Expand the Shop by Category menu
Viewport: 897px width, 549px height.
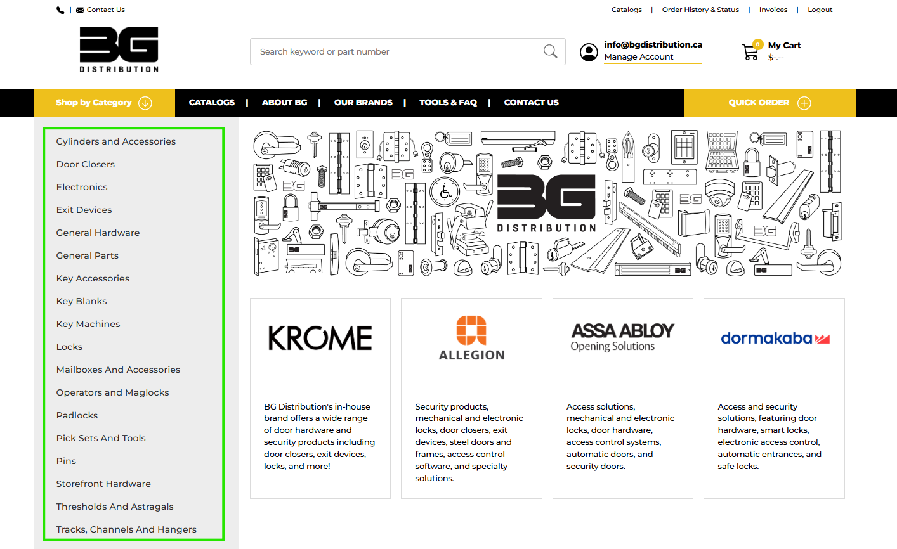[x=104, y=103]
